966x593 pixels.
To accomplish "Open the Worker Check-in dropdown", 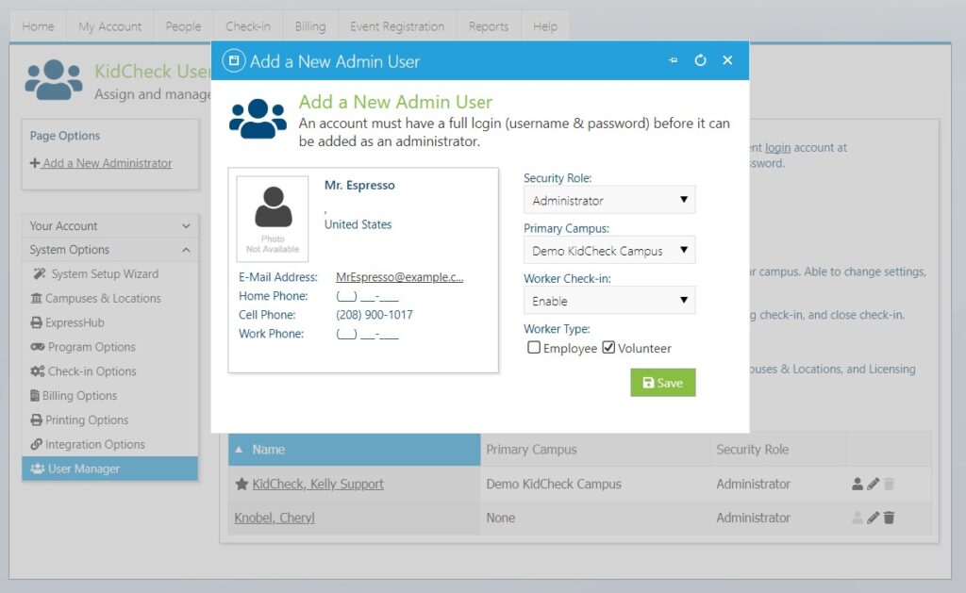I will (608, 301).
